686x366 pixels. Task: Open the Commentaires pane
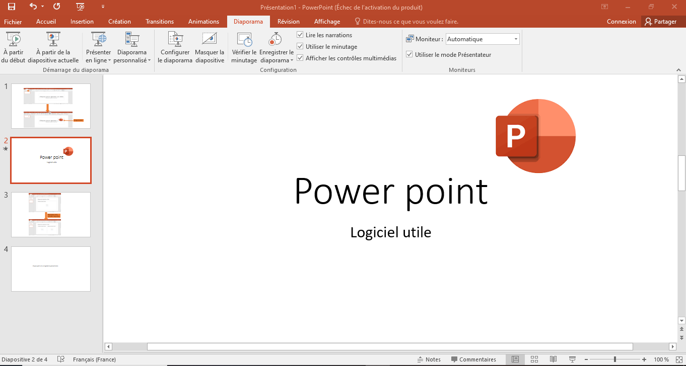(473, 359)
